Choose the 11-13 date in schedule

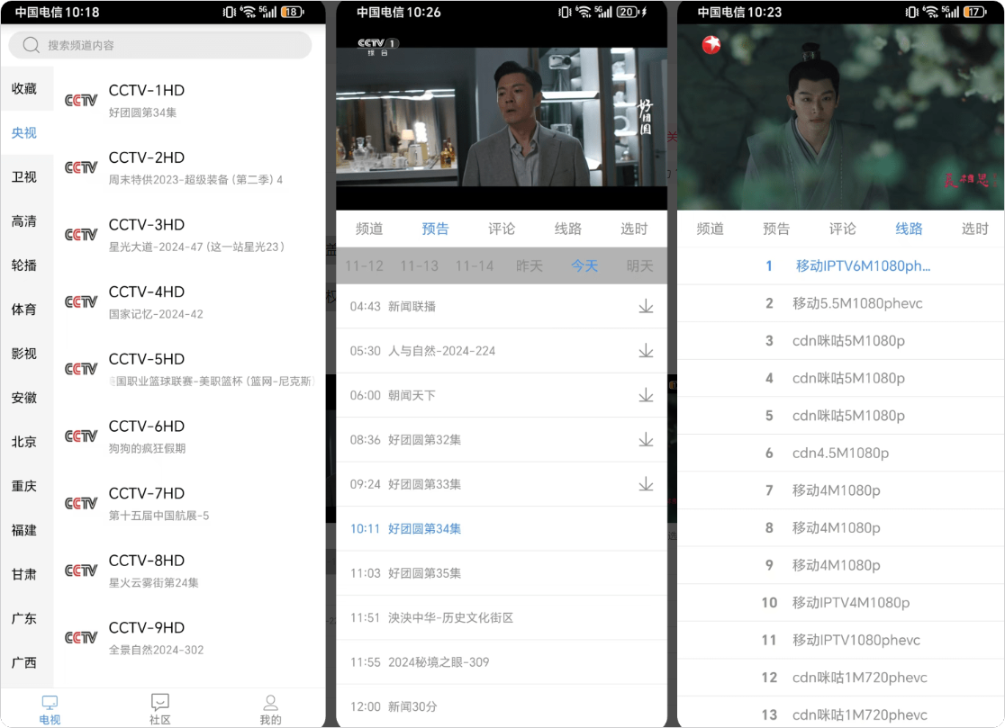tap(419, 266)
